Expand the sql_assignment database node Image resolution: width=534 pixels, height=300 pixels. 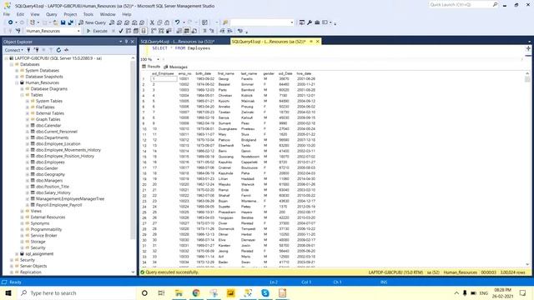tap(17, 253)
